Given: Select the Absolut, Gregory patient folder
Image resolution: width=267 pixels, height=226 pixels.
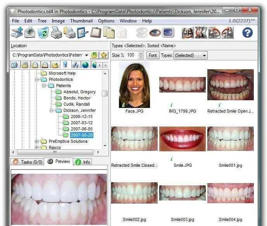Looking at the screenshot, I should click(79, 92).
